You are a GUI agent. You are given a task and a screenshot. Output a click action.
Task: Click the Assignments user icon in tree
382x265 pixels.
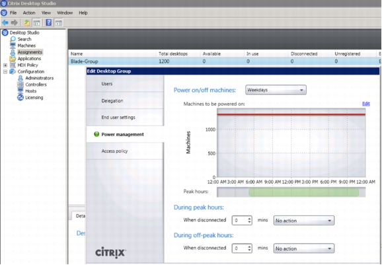[x=13, y=52]
